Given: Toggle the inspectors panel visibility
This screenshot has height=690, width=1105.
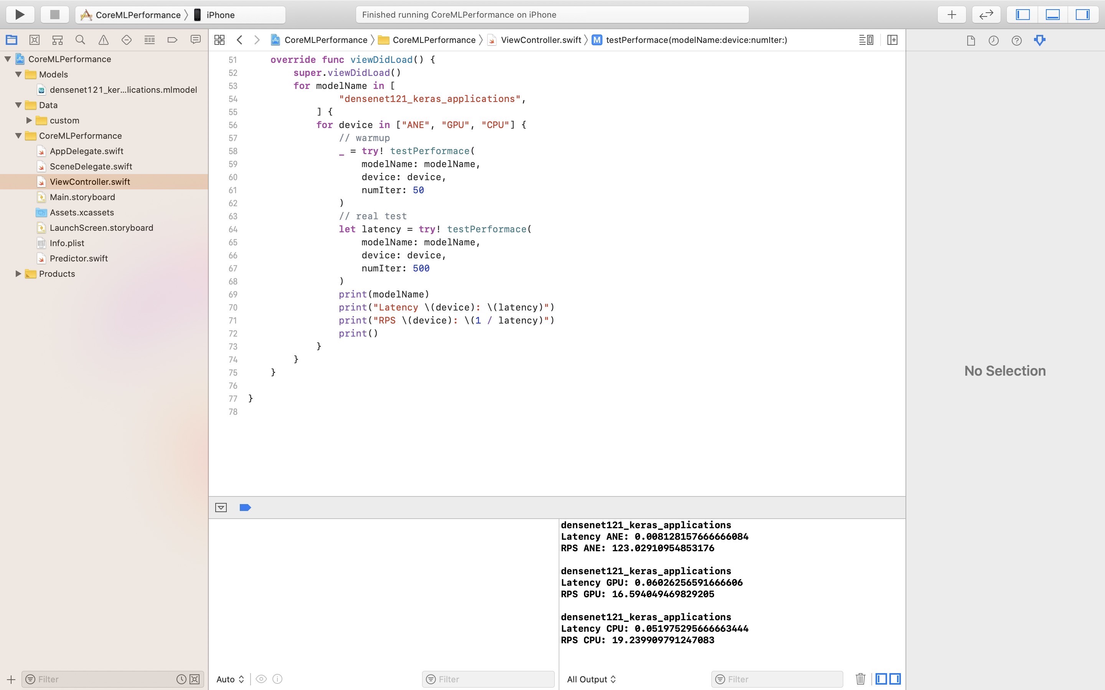Looking at the screenshot, I should tap(1082, 15).
